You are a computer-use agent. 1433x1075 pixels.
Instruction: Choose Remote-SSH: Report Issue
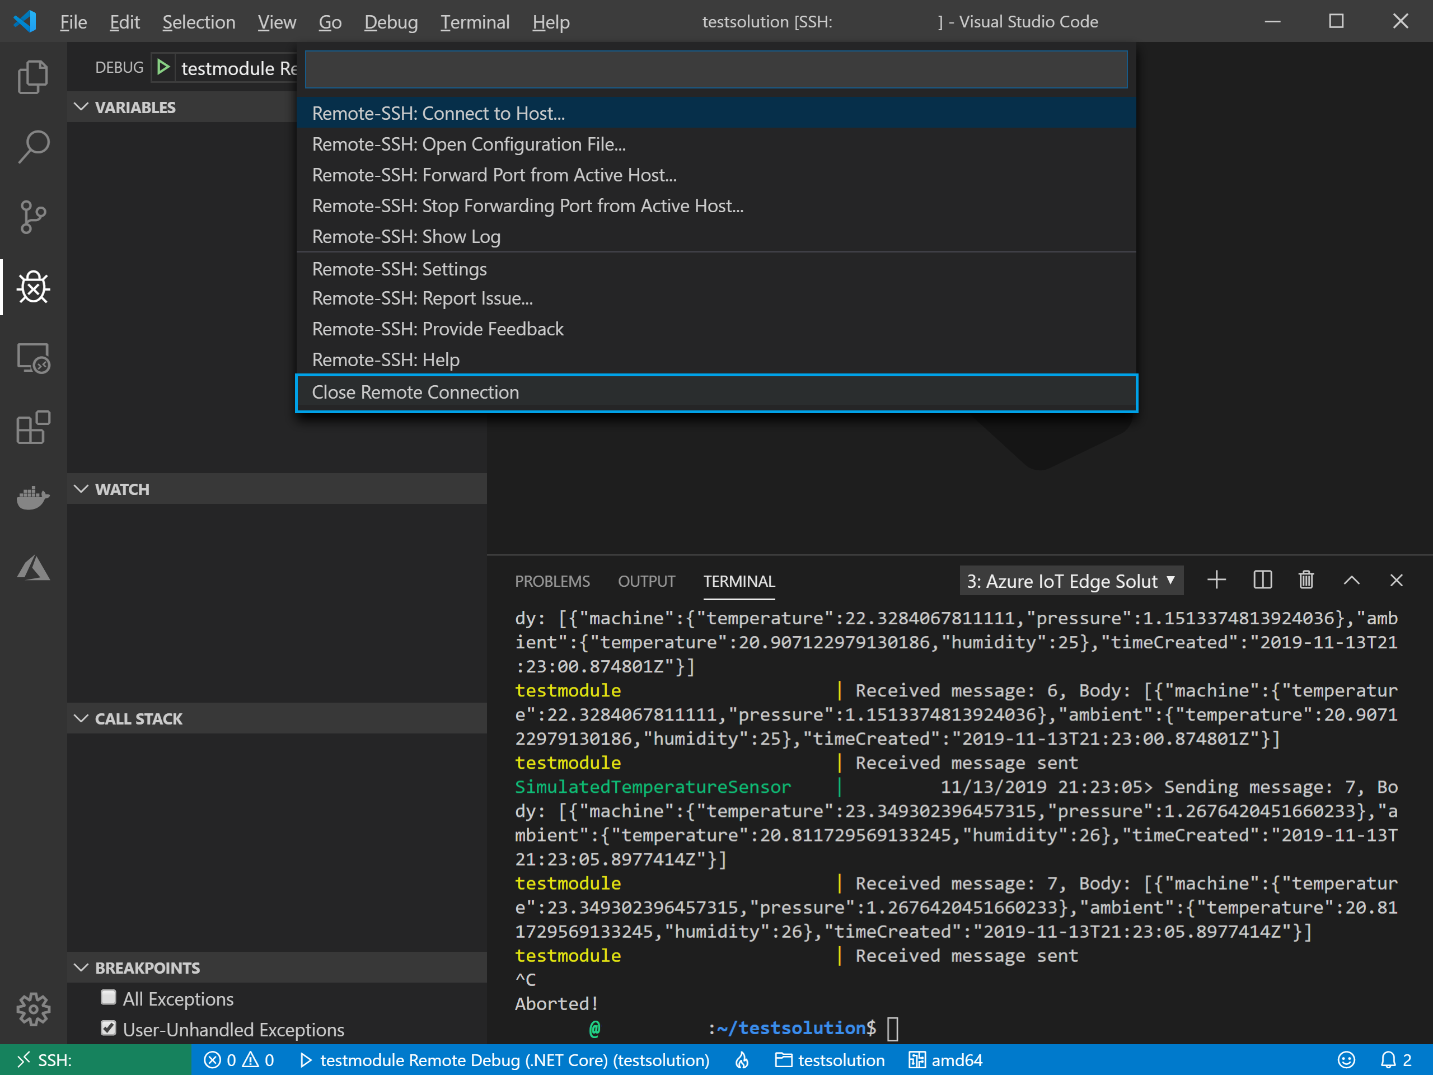pos(716,298)
